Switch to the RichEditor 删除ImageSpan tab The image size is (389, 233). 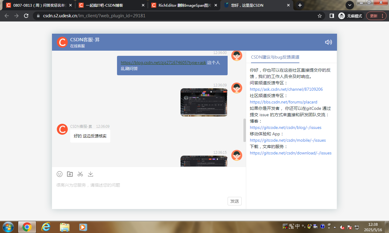(x=184, y=5)
